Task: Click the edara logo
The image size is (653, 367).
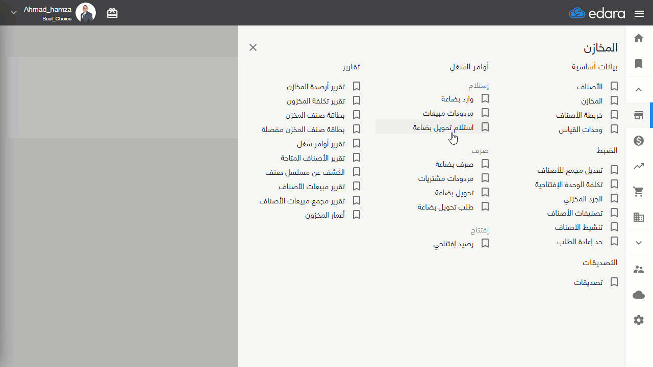Action: 597,13
